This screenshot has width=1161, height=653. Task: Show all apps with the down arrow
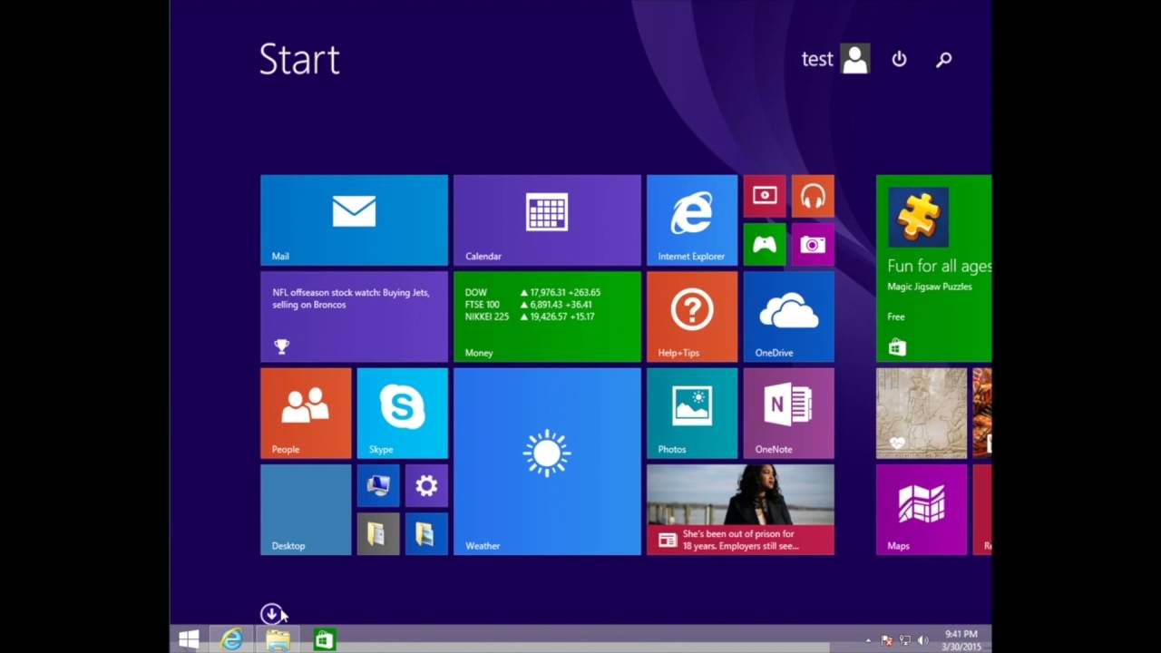click(270, 614)
